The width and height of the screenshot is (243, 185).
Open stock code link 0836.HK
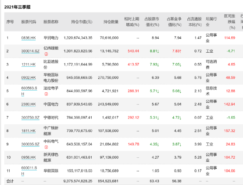tap(29, 38)
